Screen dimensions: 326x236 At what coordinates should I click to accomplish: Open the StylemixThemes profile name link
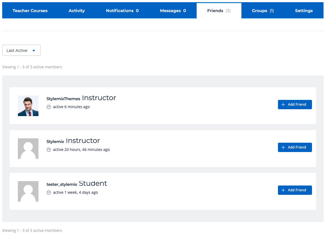tap(63, 99)
